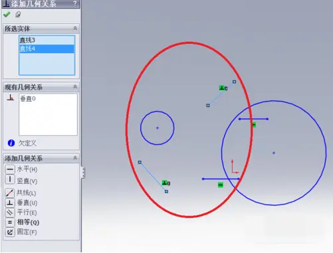
Task: Apply the 平行(E) parallel relation
Action: click(21, 212)
